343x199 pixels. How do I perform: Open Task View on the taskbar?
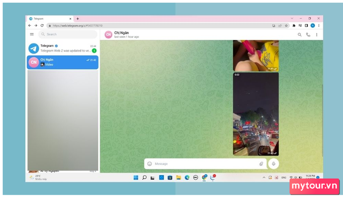click(x=153, y=178)
